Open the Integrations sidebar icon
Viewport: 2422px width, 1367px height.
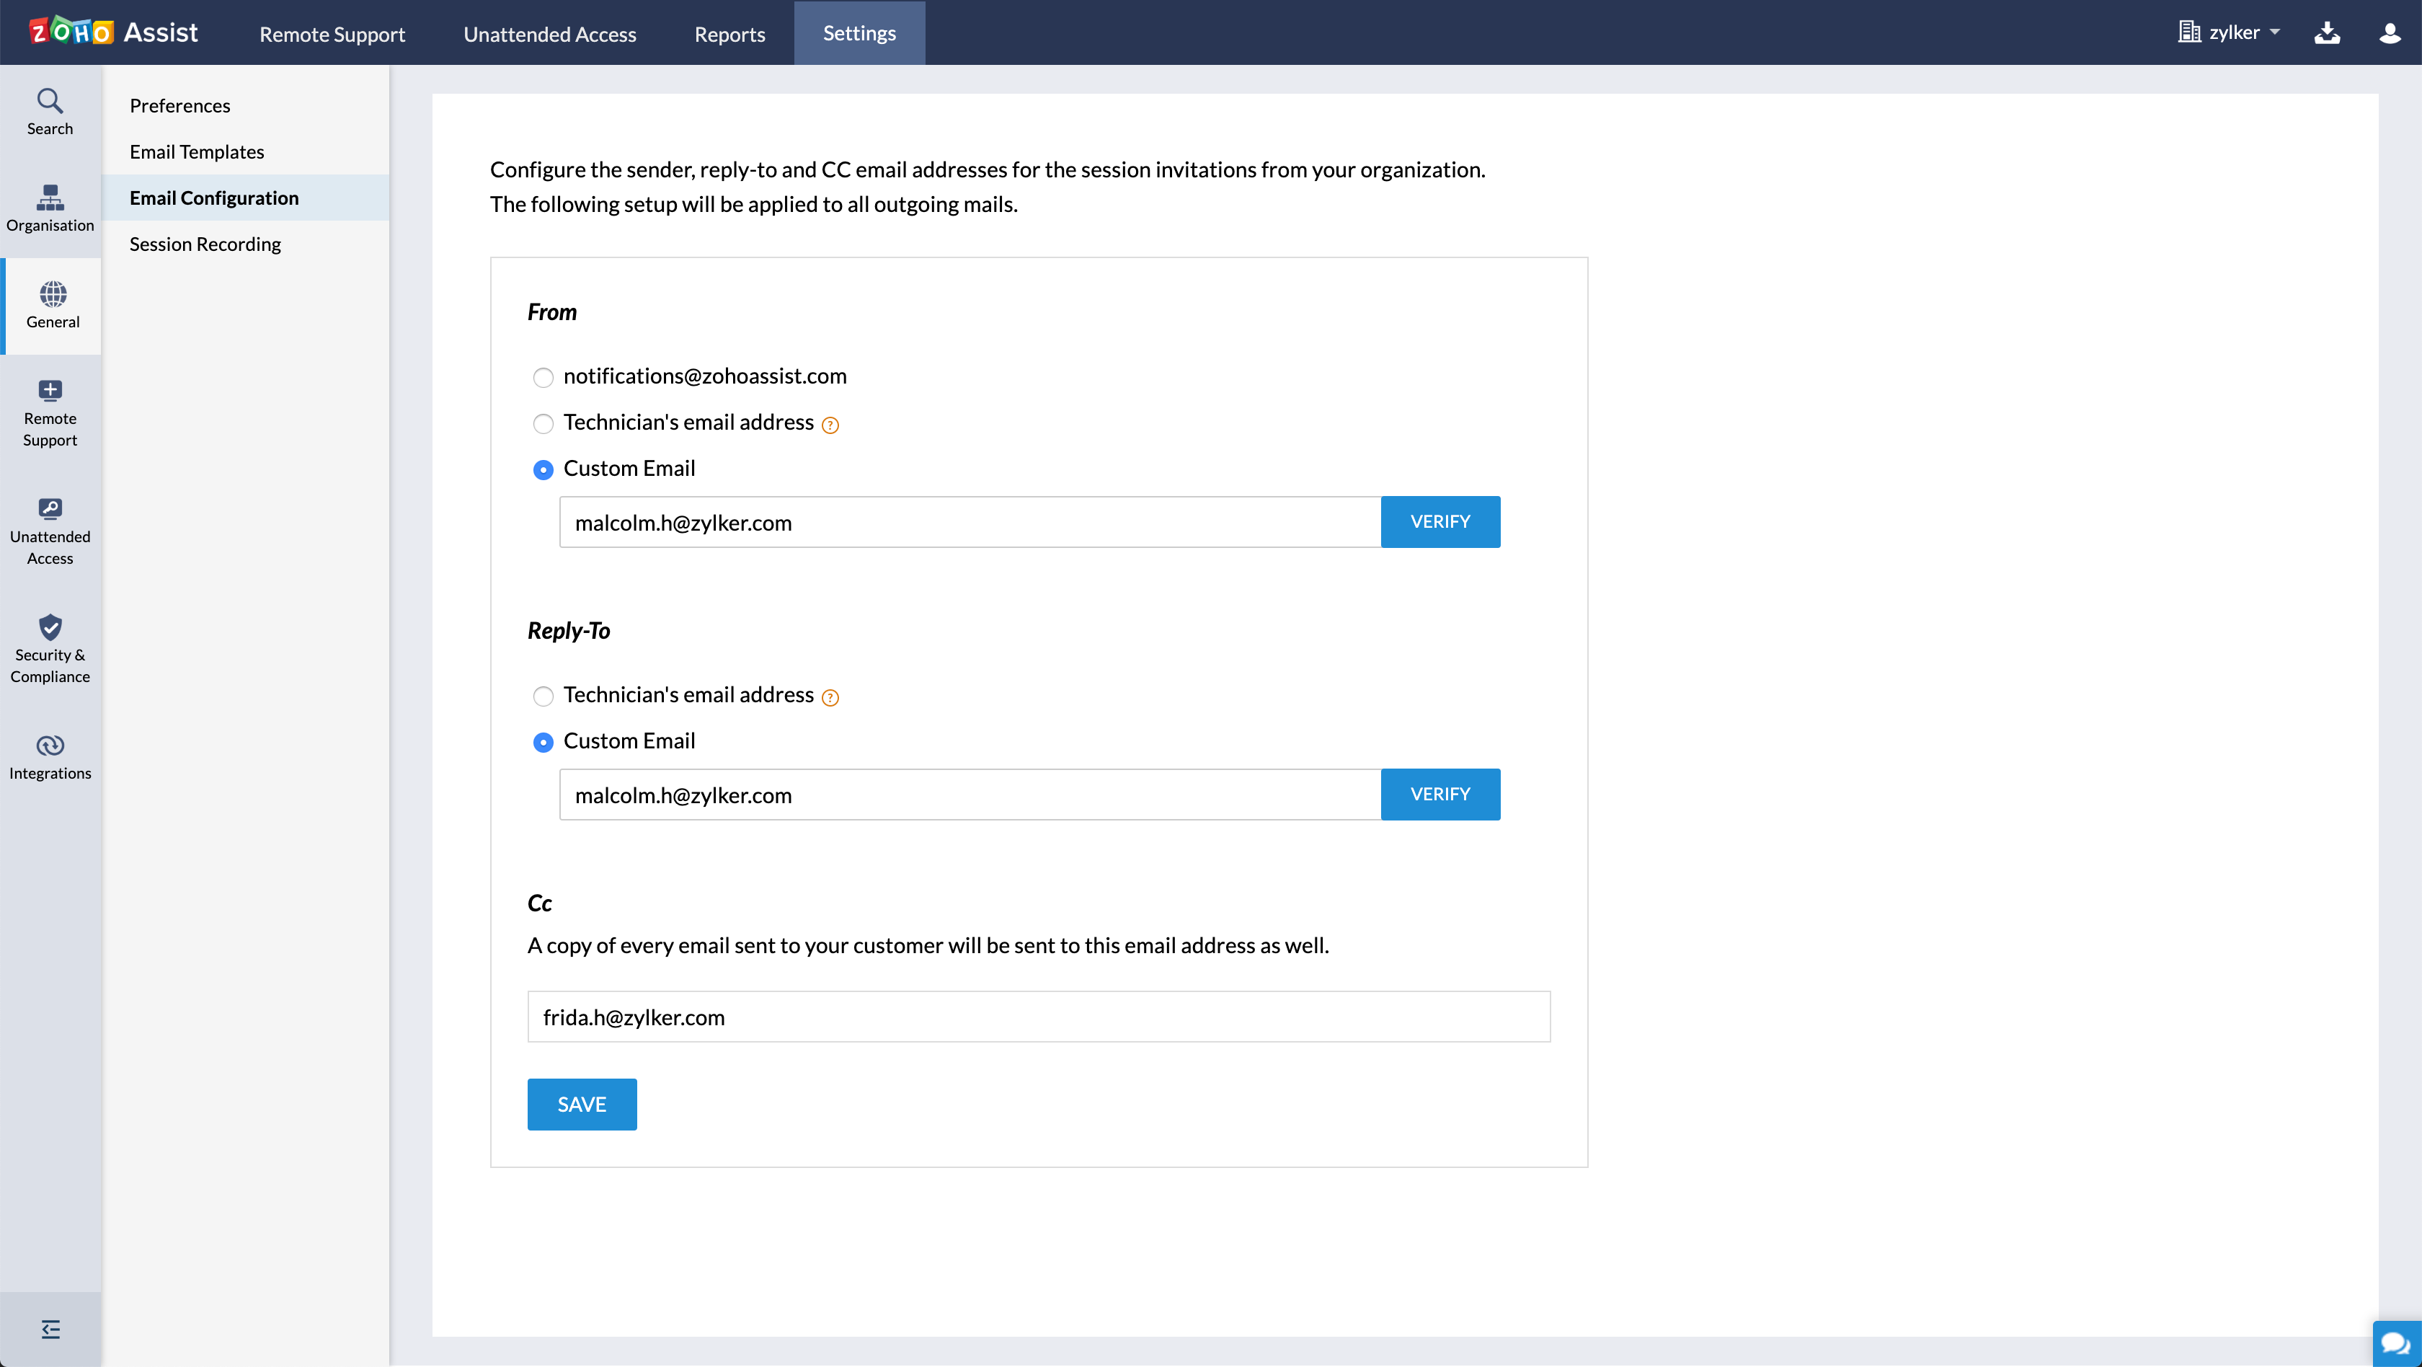pos(50,757)
